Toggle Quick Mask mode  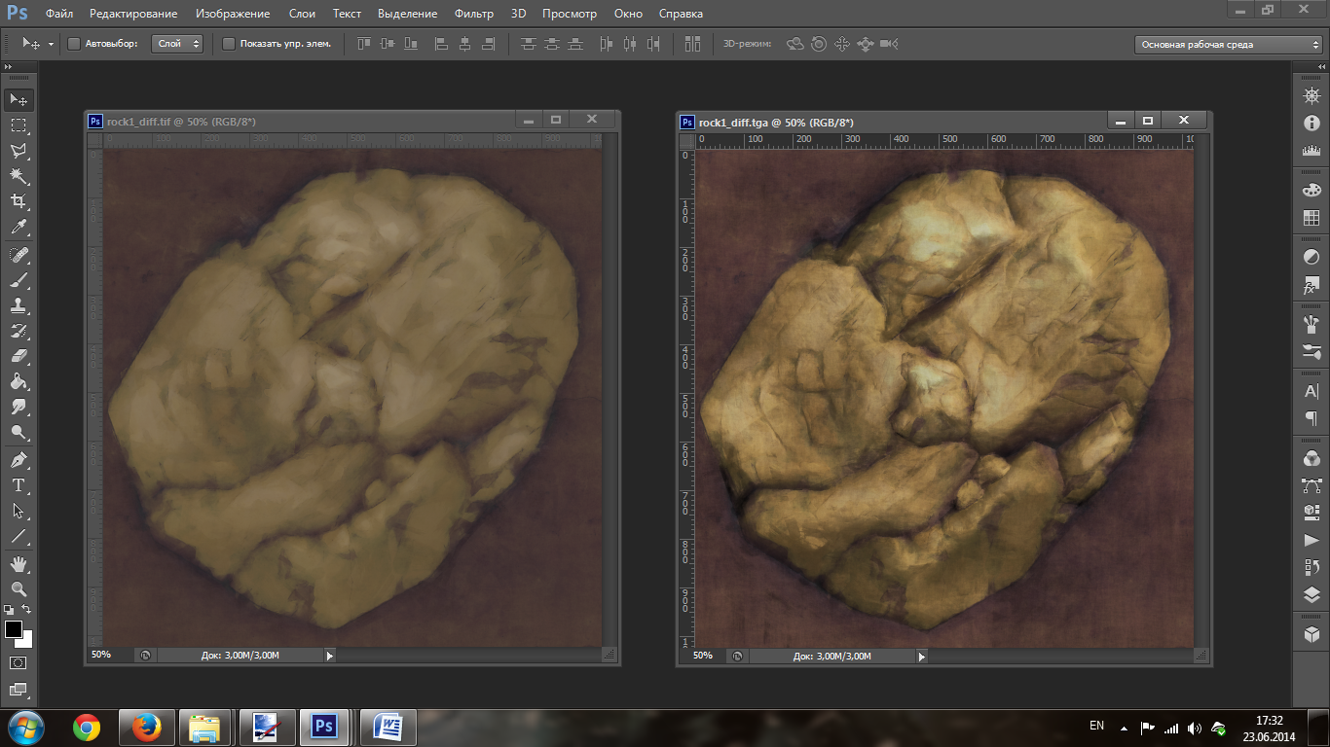(x=18, y=663)
